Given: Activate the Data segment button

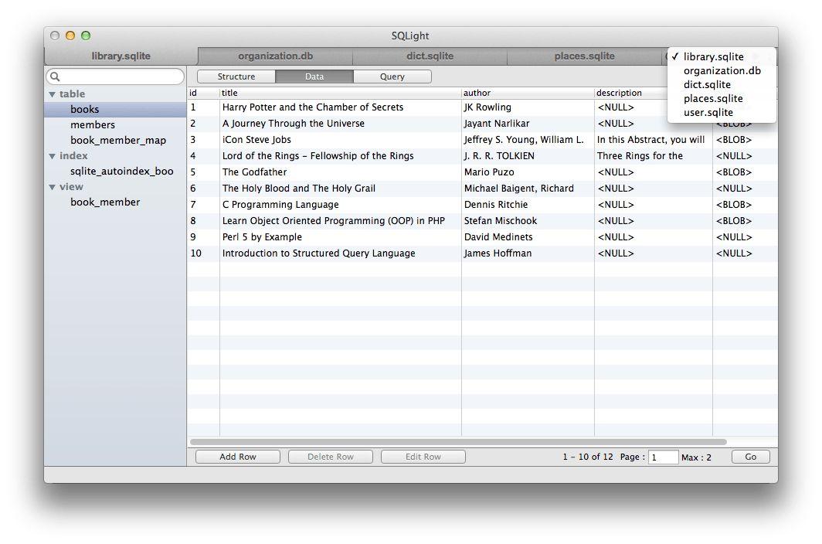Looking at the screenshot, I should click(314, 76).
